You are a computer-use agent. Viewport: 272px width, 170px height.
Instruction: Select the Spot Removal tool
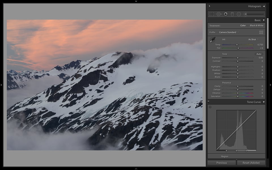[219, 14]
